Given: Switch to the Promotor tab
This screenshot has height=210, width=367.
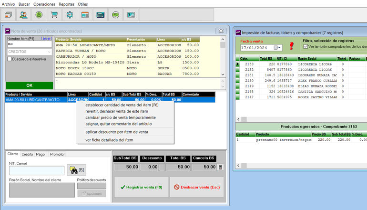Looking at the screenshot, I should coord(57,154).
